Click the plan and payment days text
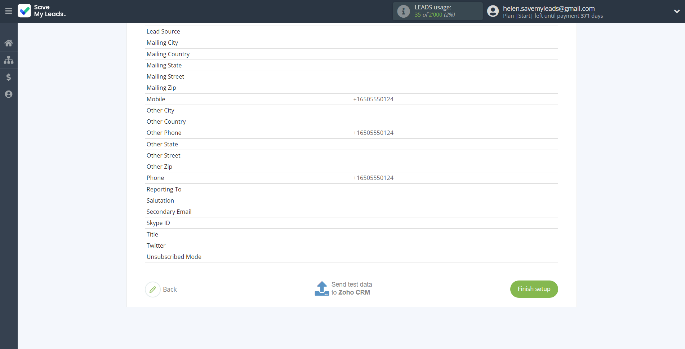 [x=553, y=16]
